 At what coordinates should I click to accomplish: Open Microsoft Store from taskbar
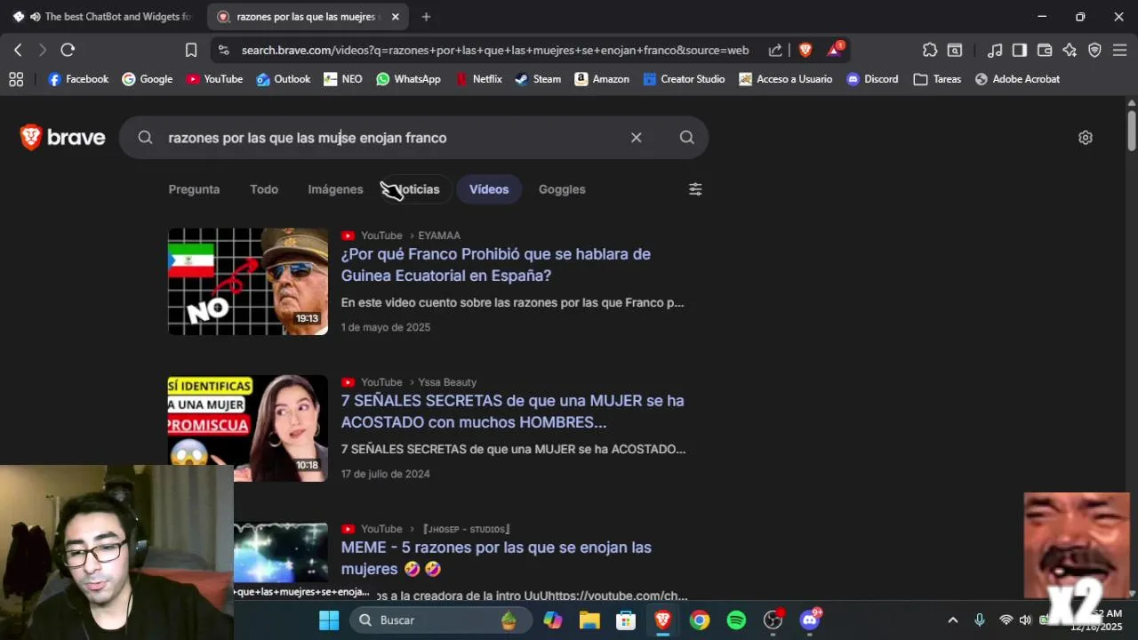[x=626, y=620]
